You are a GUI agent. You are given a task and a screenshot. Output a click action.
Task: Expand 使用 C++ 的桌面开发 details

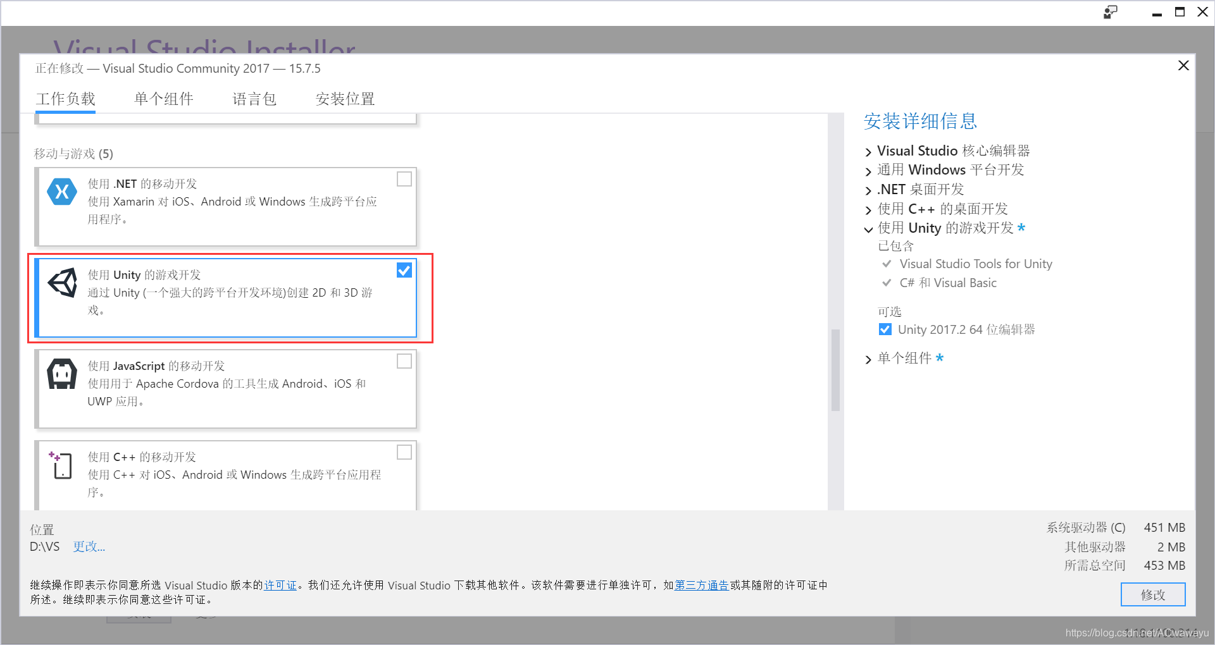868,210
